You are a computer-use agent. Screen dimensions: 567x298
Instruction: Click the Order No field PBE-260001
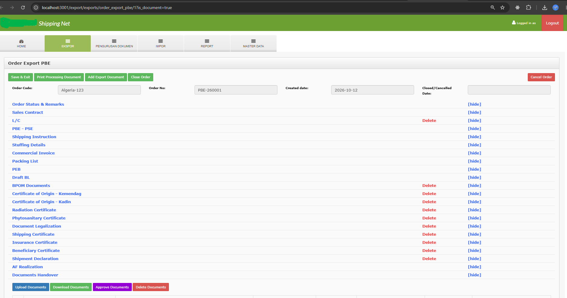[x=236, y=90]
